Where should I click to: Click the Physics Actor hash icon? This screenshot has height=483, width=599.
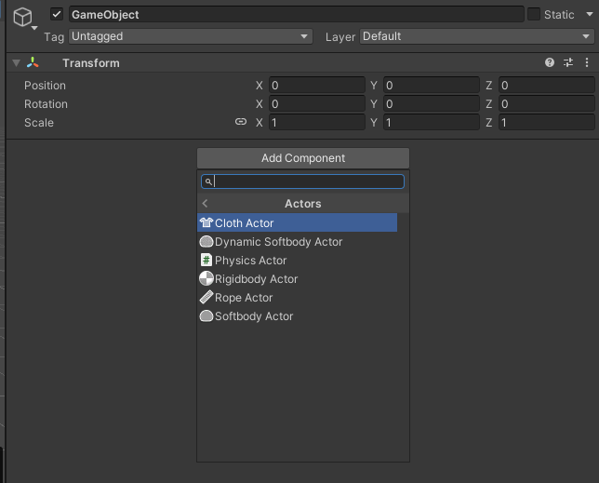click(x=206, y=261)
